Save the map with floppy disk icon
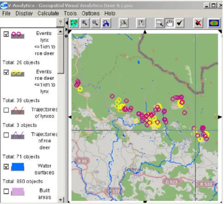The width and height of the screenshot is (224, 204). pyautogui.click(x=141, y=23)
